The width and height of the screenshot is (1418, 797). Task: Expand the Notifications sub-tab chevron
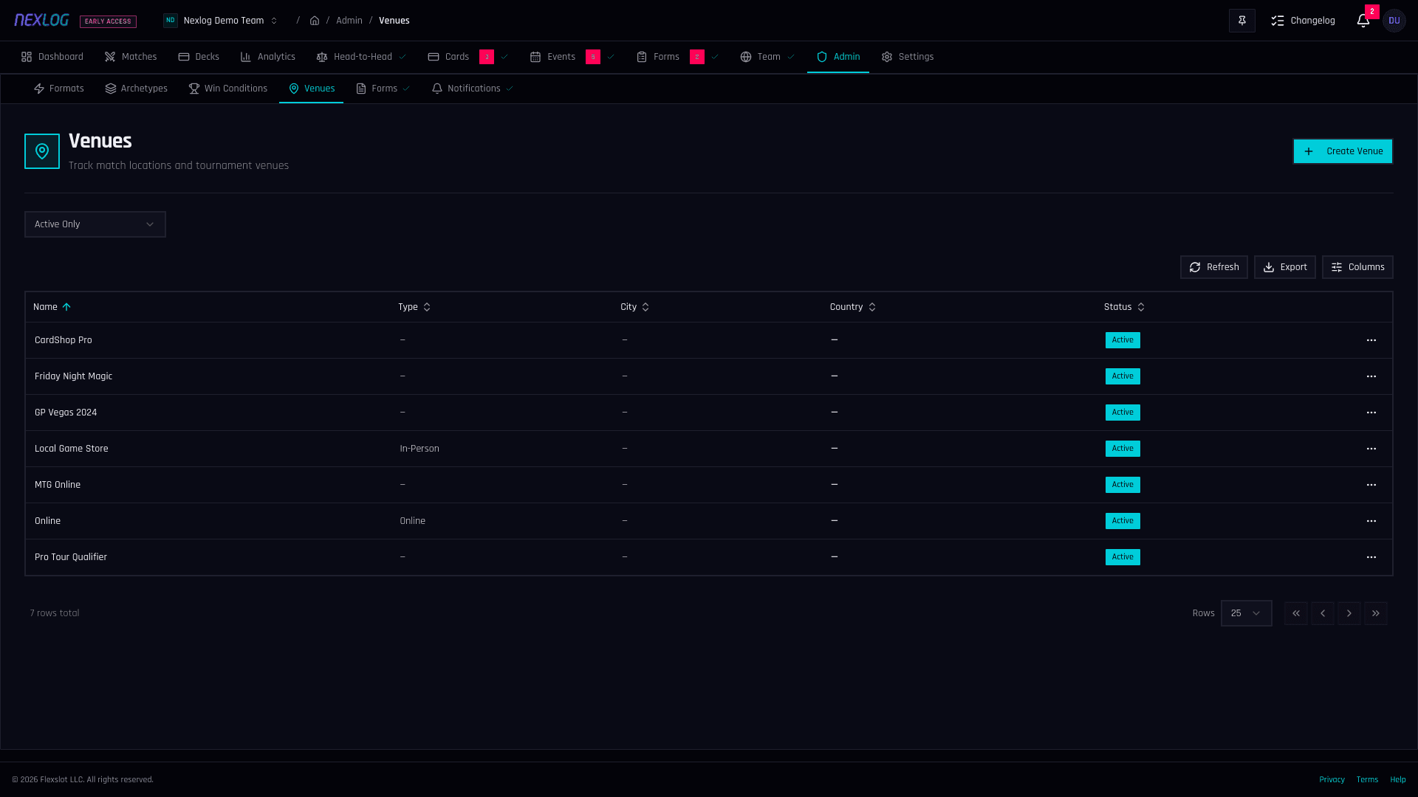click(x=510, y=89)
